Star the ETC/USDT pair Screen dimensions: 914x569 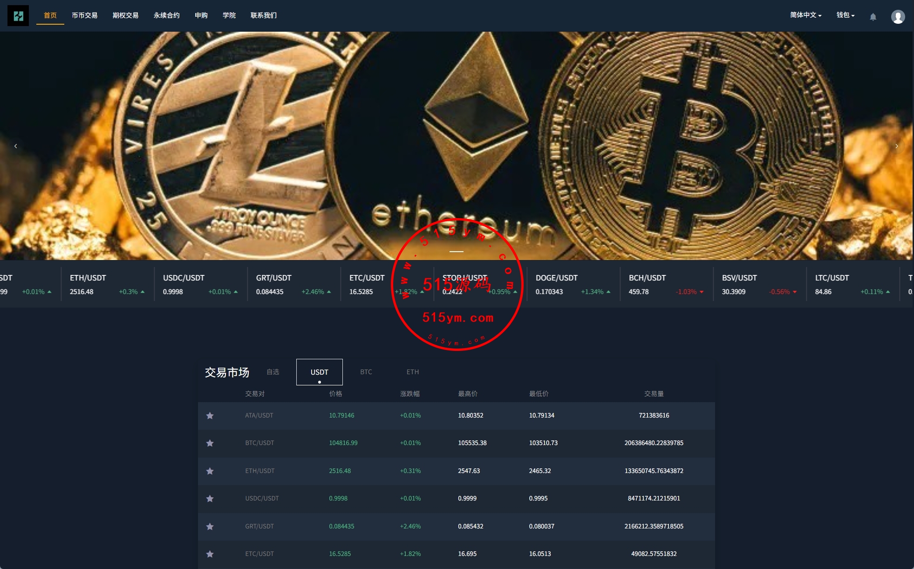coord(210,554)
